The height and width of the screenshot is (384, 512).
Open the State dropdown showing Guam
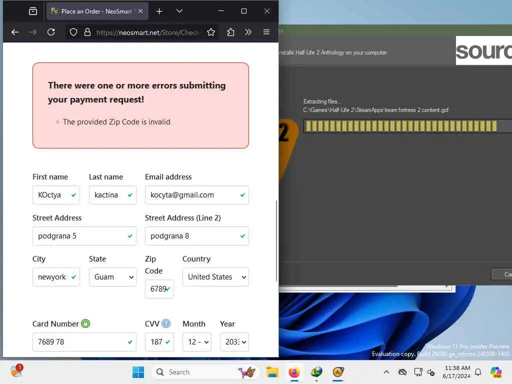point(112,277)
